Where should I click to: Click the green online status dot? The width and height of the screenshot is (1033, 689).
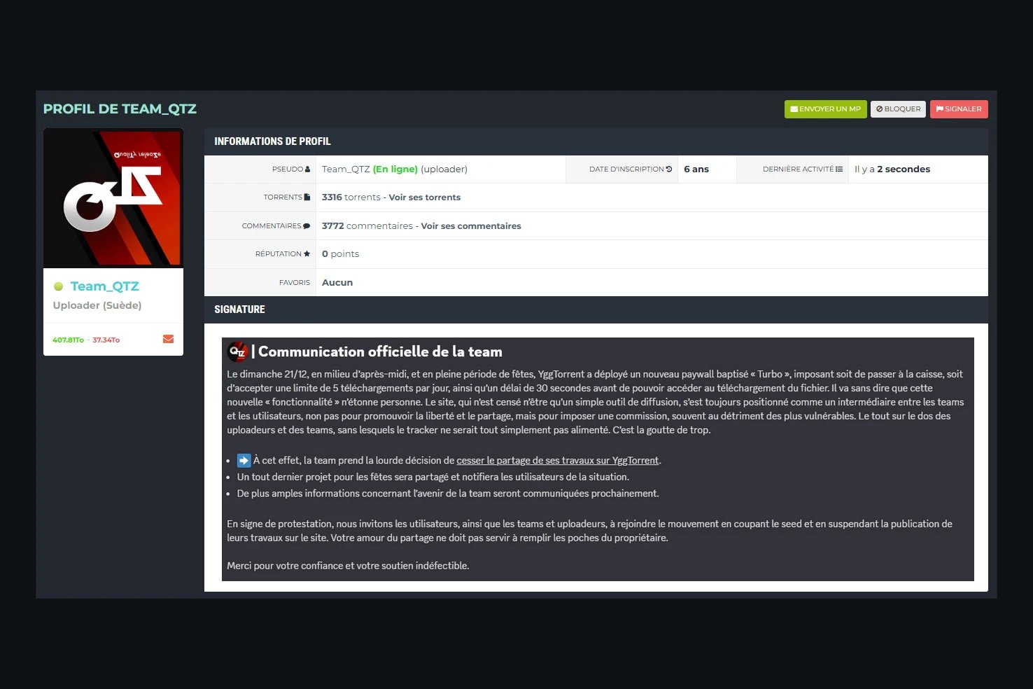(59, 286)
